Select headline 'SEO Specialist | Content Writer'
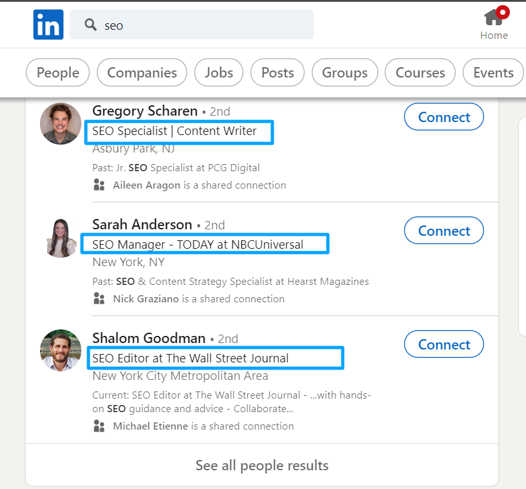The width and height of the screenshot is (526, 489). (x=174, y=131)
